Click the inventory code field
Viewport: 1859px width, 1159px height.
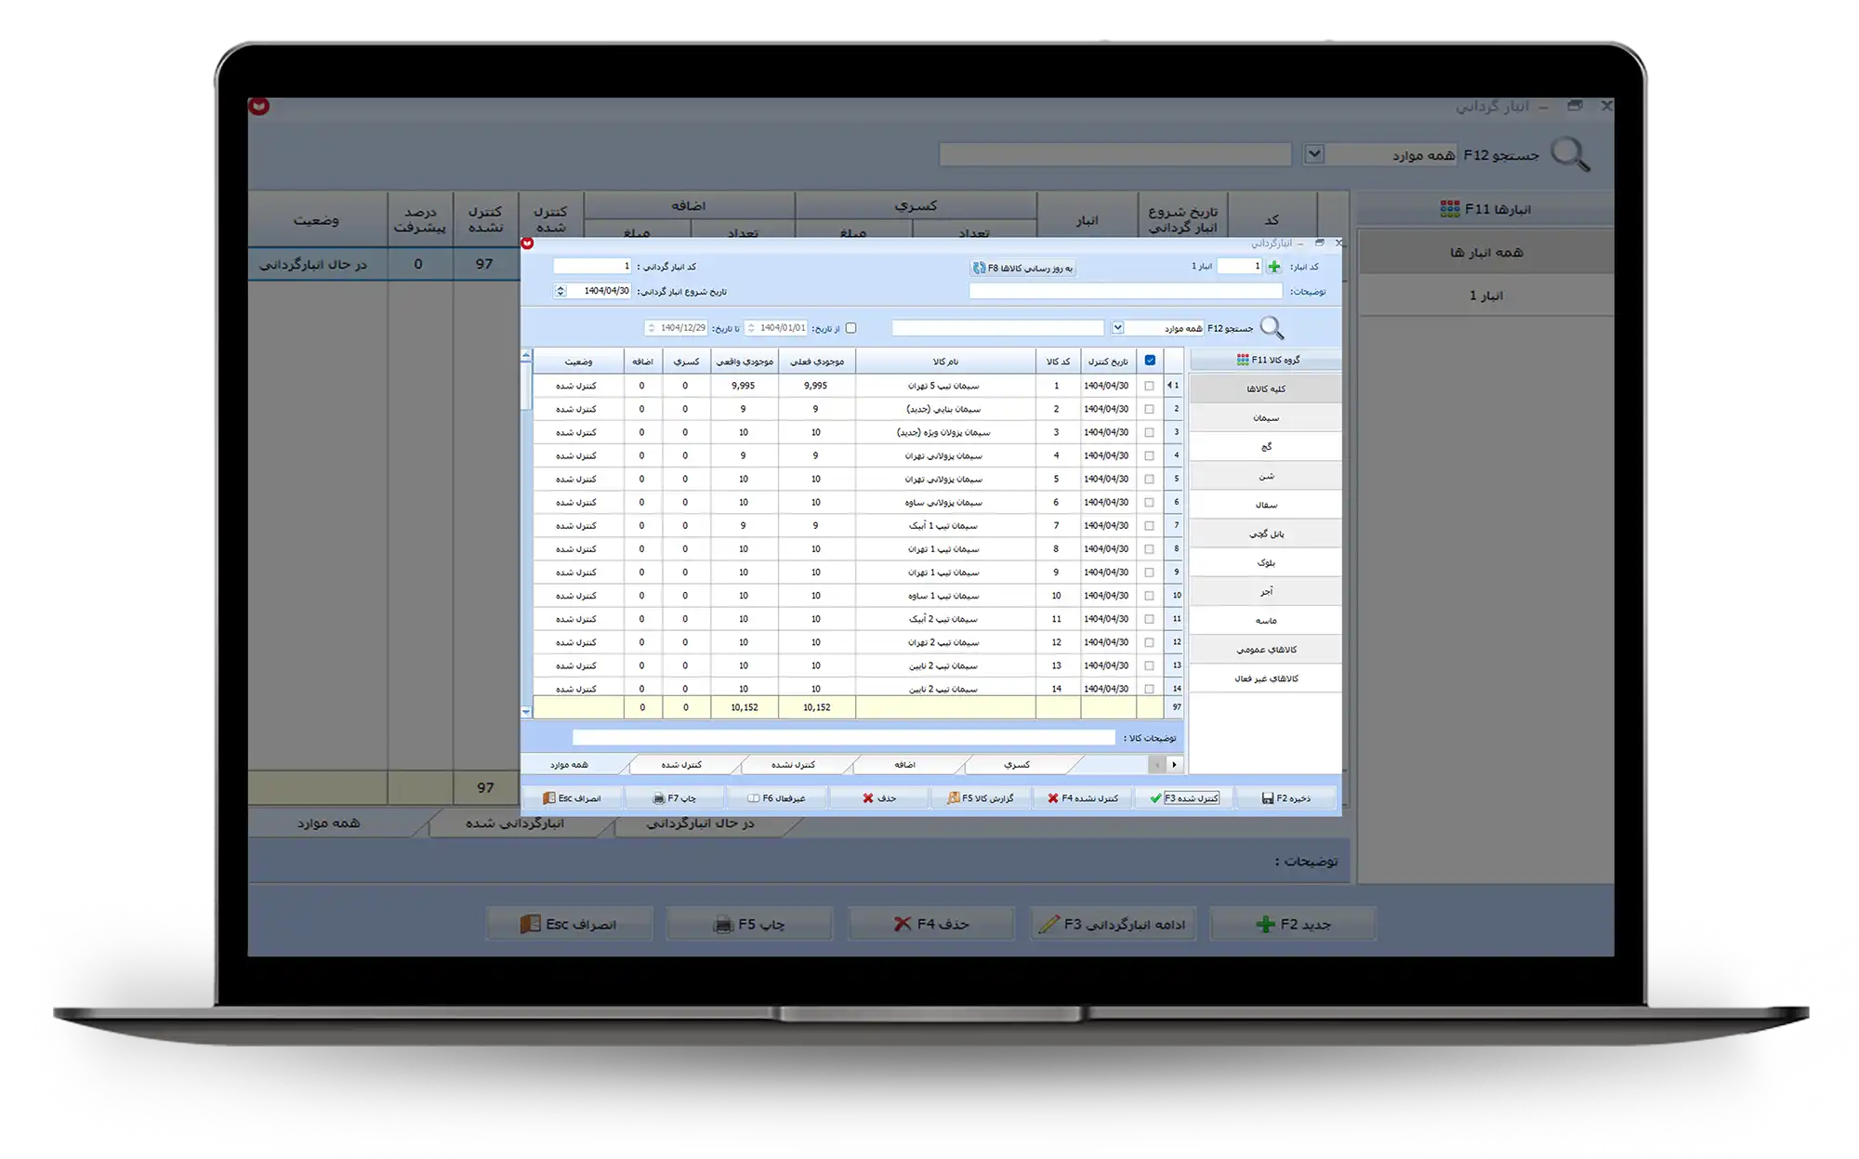tap(592, 267)
